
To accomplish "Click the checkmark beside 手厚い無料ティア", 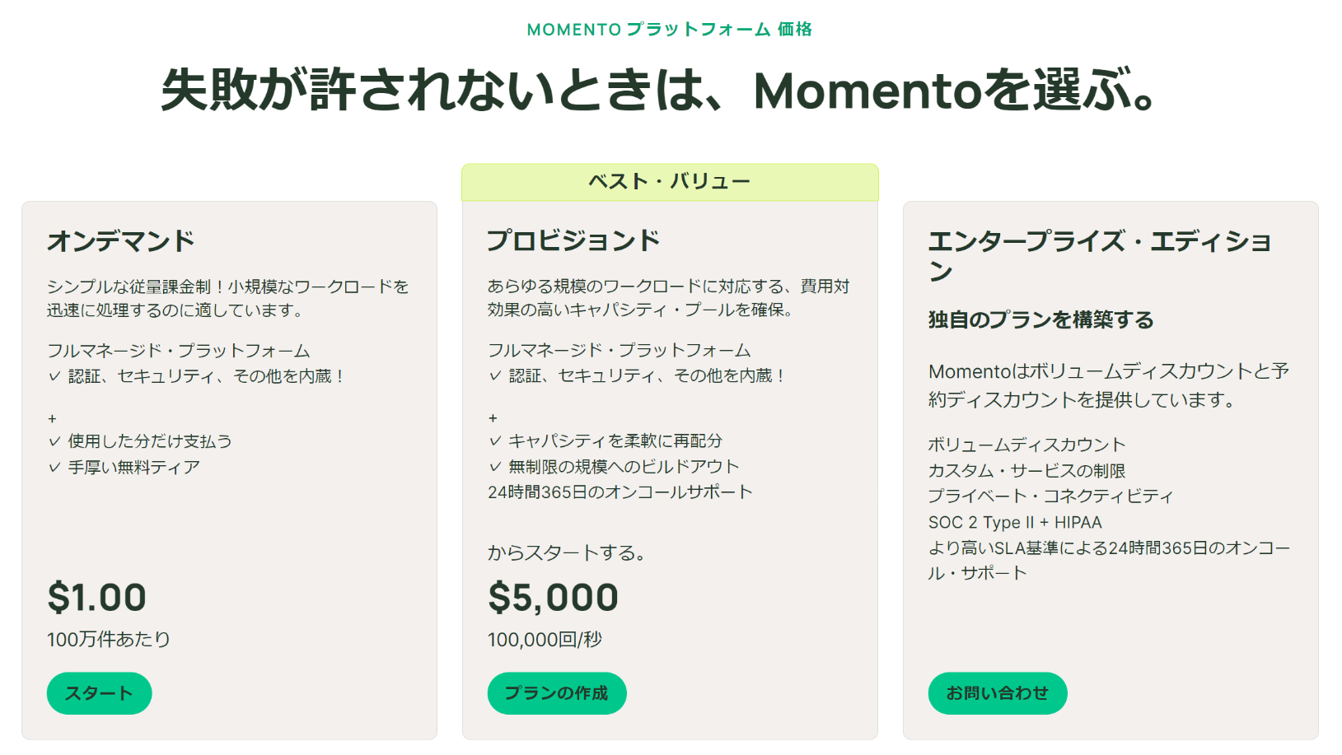I will click(54, 467).
